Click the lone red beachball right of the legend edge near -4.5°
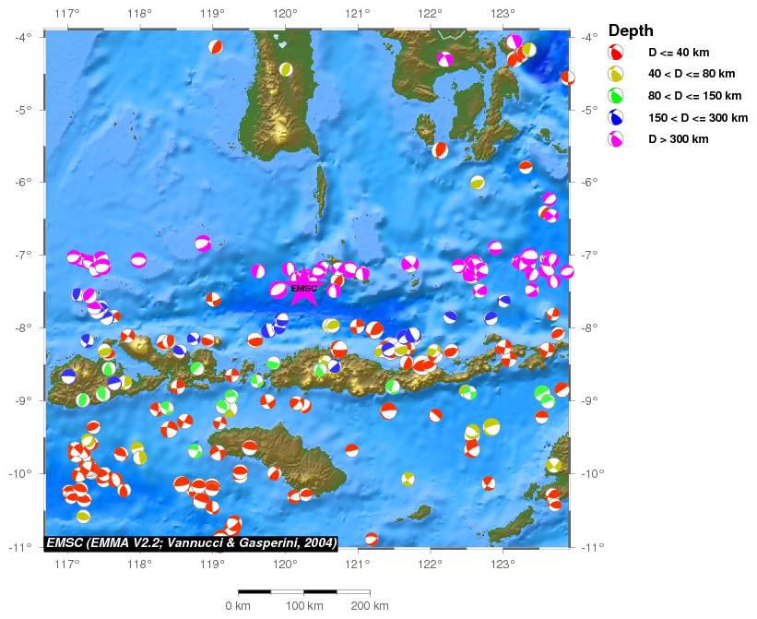 pos(568,78)
